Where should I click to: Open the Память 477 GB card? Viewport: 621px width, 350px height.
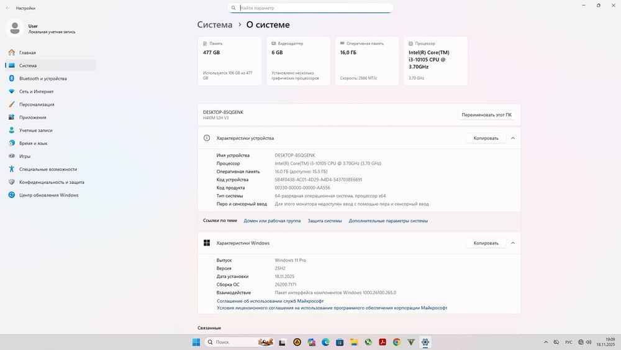pyautogui.click(x=230, y=61)
